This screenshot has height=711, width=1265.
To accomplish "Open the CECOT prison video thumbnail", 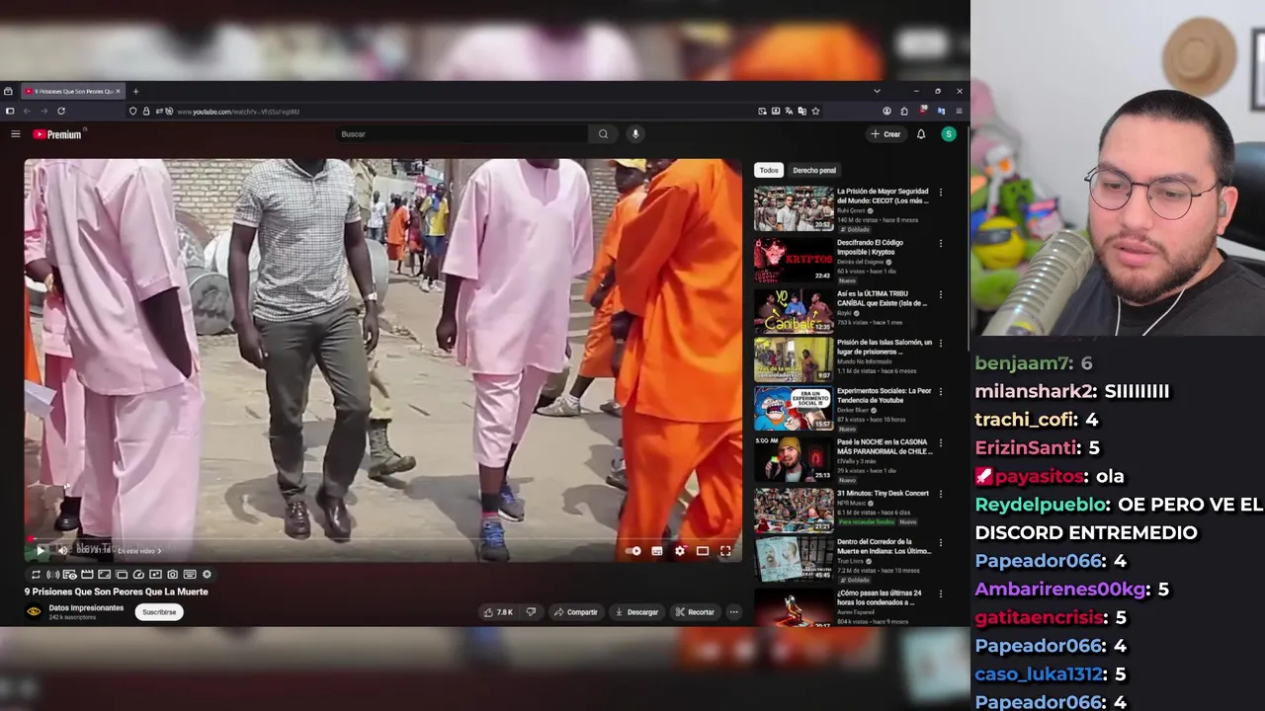I will click(794, 208).
